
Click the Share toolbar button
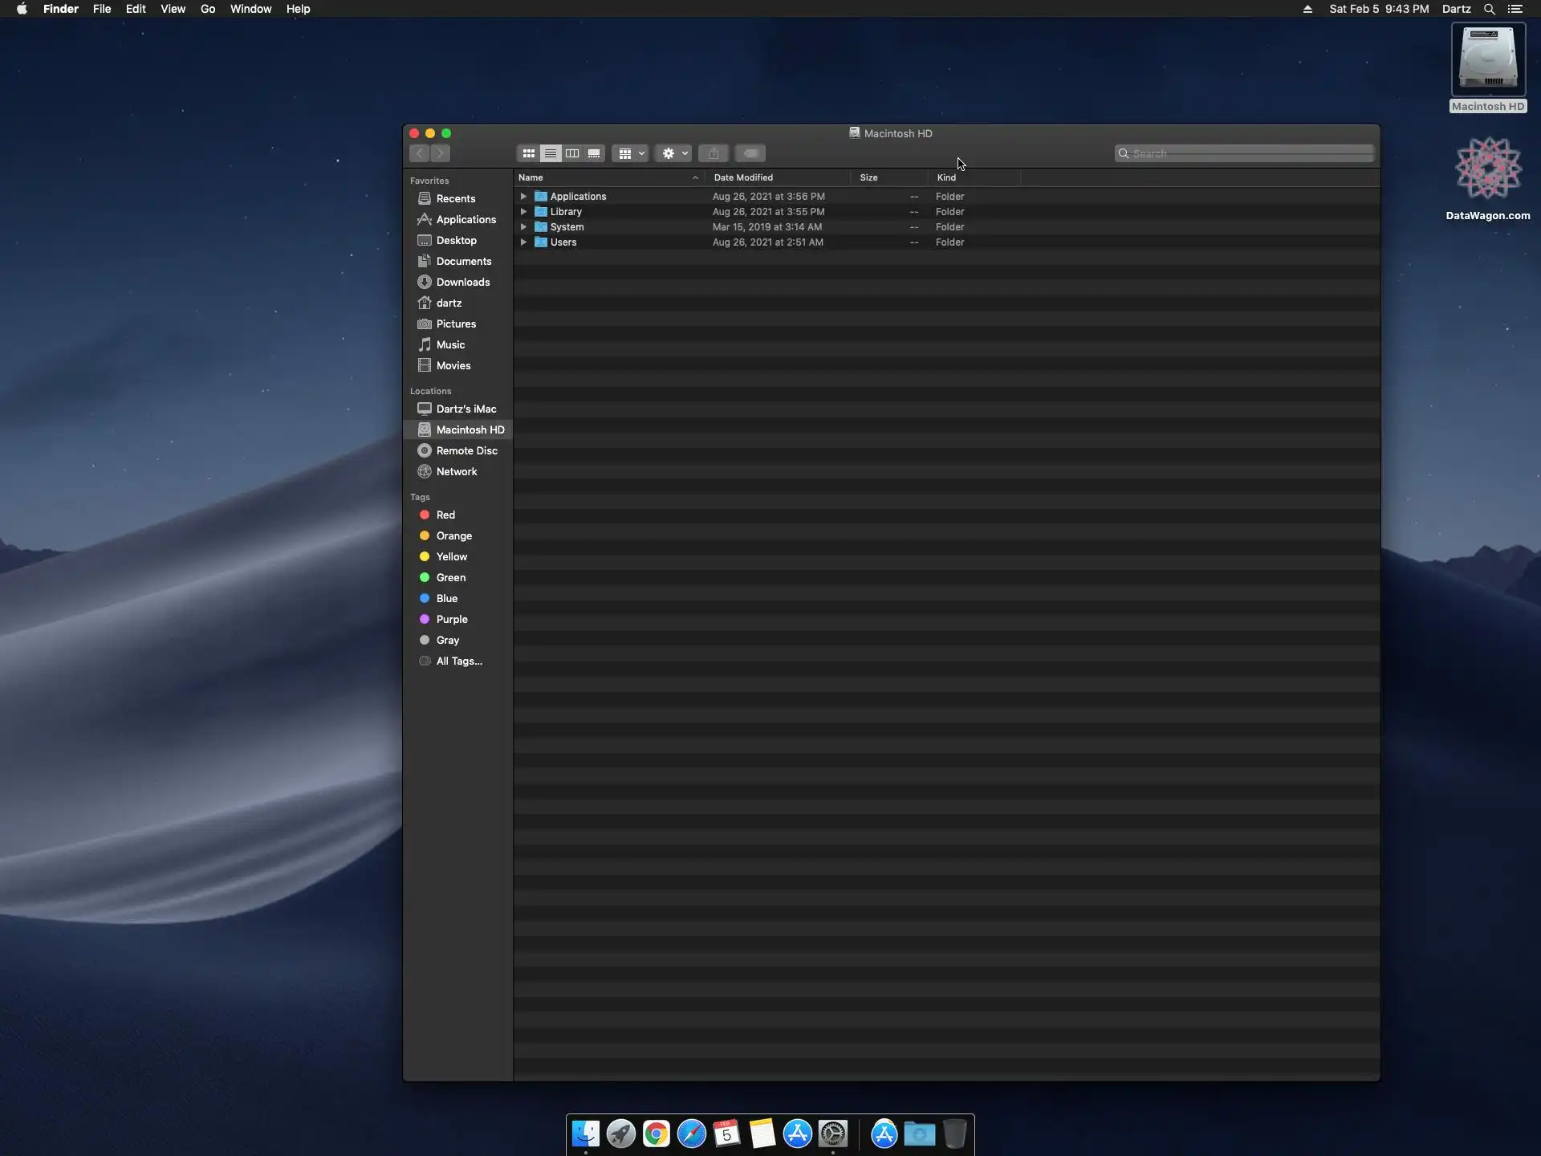(x=714, y=153)
